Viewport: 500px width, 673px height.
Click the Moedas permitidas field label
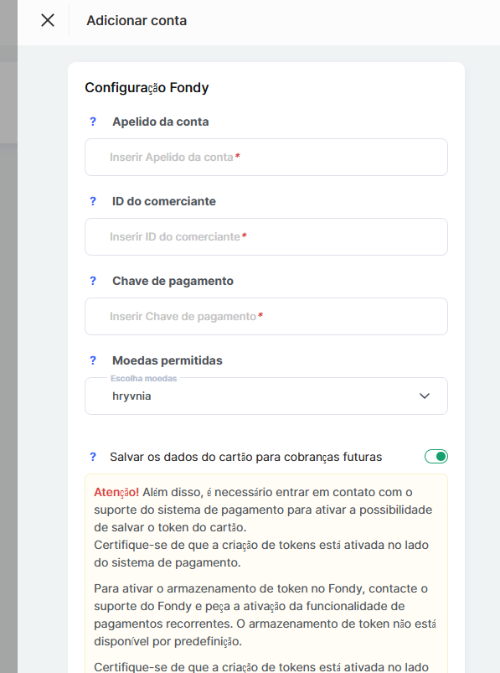[x=168, y=360]
